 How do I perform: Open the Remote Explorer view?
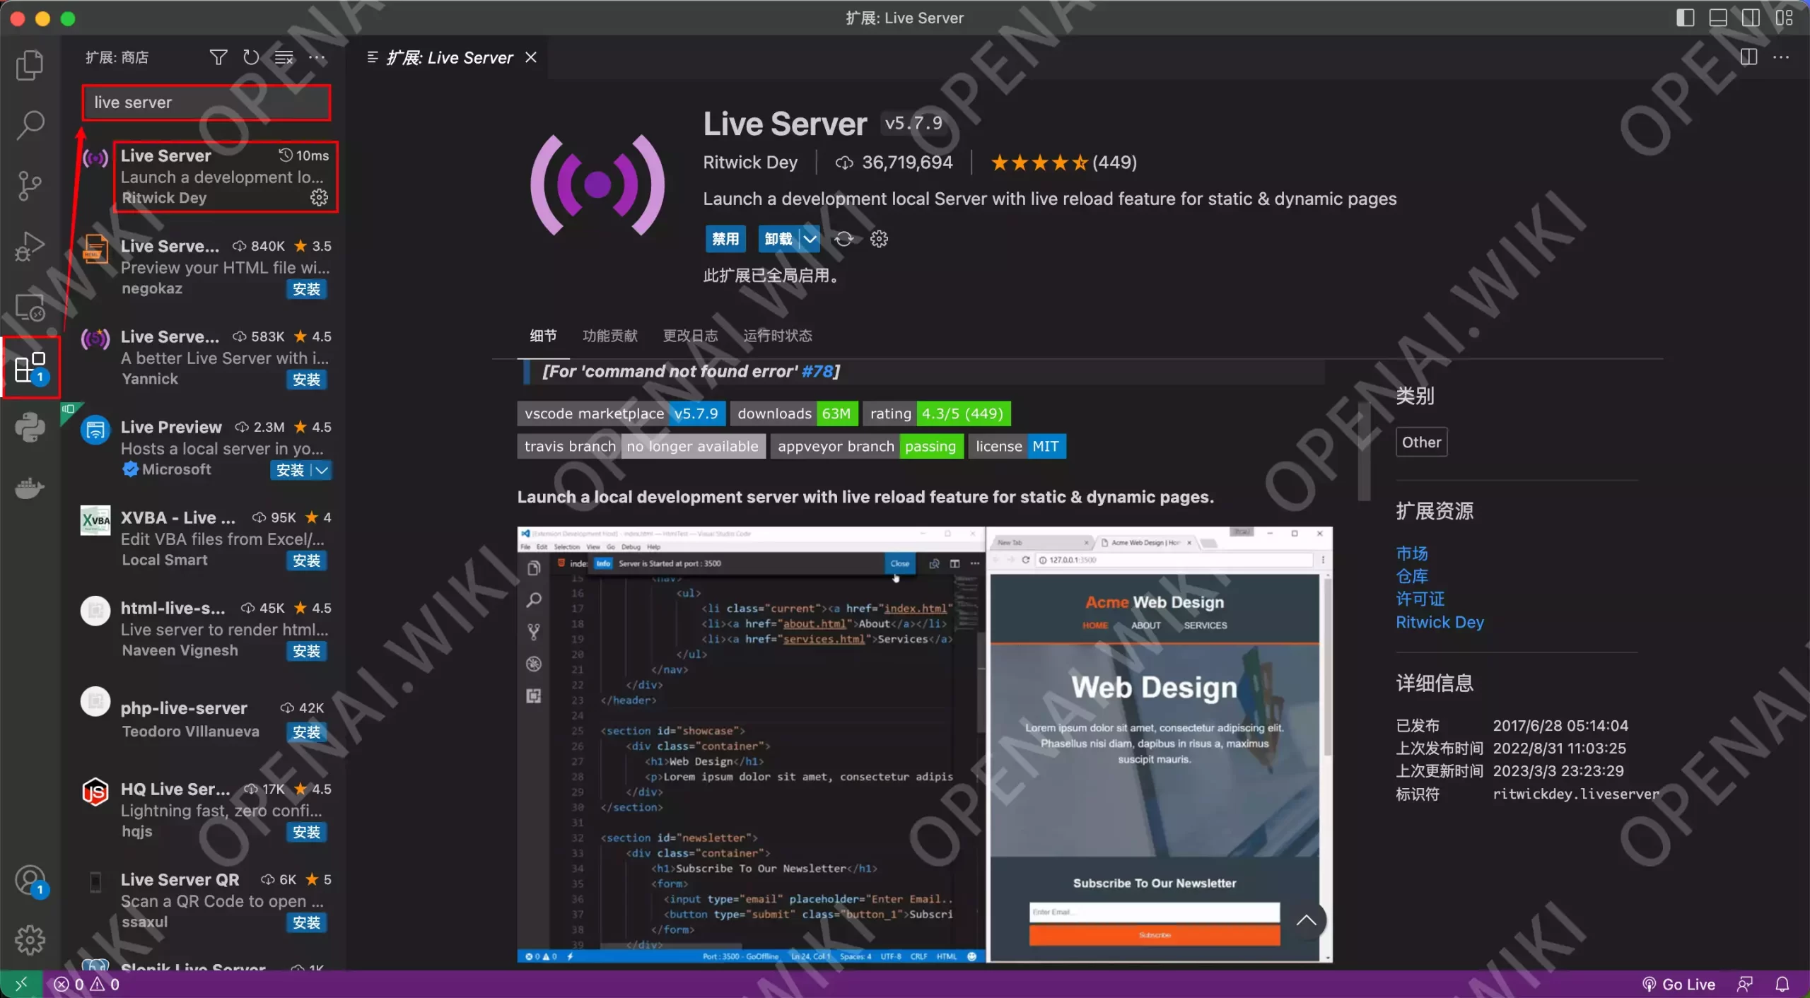tap(30, 307)
